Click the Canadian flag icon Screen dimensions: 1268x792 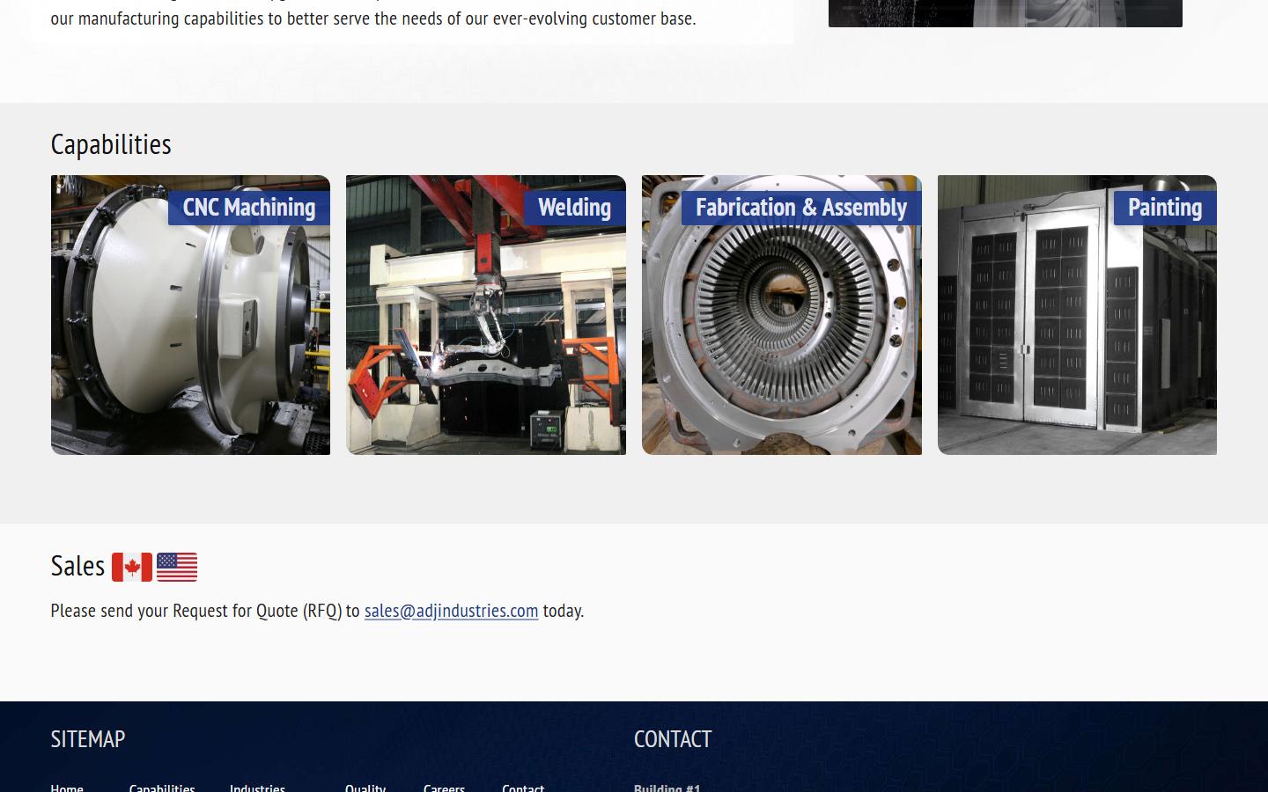point(133,567)
